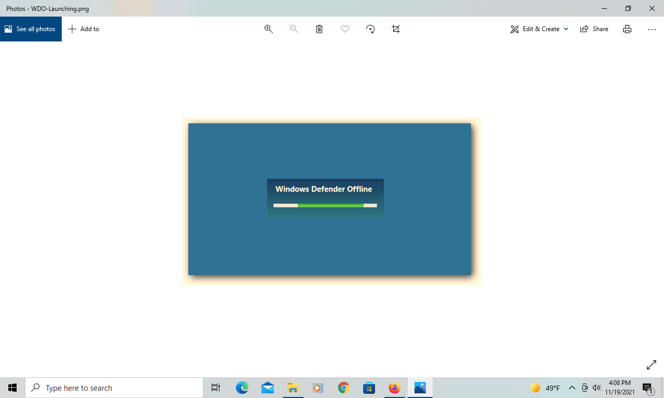Viewport: 664px width, 398px height.
Task: Expand the Edit & Create dropdown
Action: coord(539,29)
